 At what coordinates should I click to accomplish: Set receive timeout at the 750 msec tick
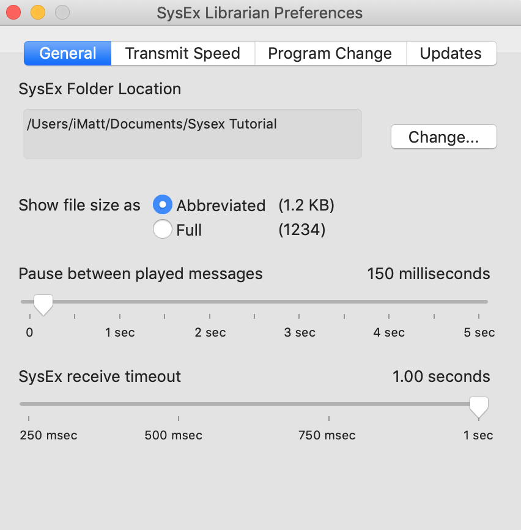click(x=329, y=404)
